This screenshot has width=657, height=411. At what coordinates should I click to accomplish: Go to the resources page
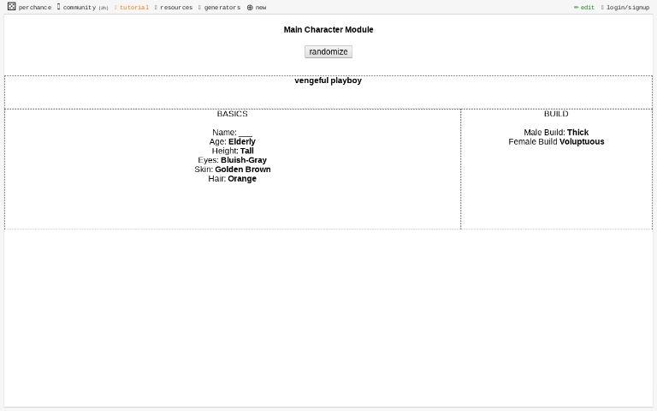click(x=175, y=8)
